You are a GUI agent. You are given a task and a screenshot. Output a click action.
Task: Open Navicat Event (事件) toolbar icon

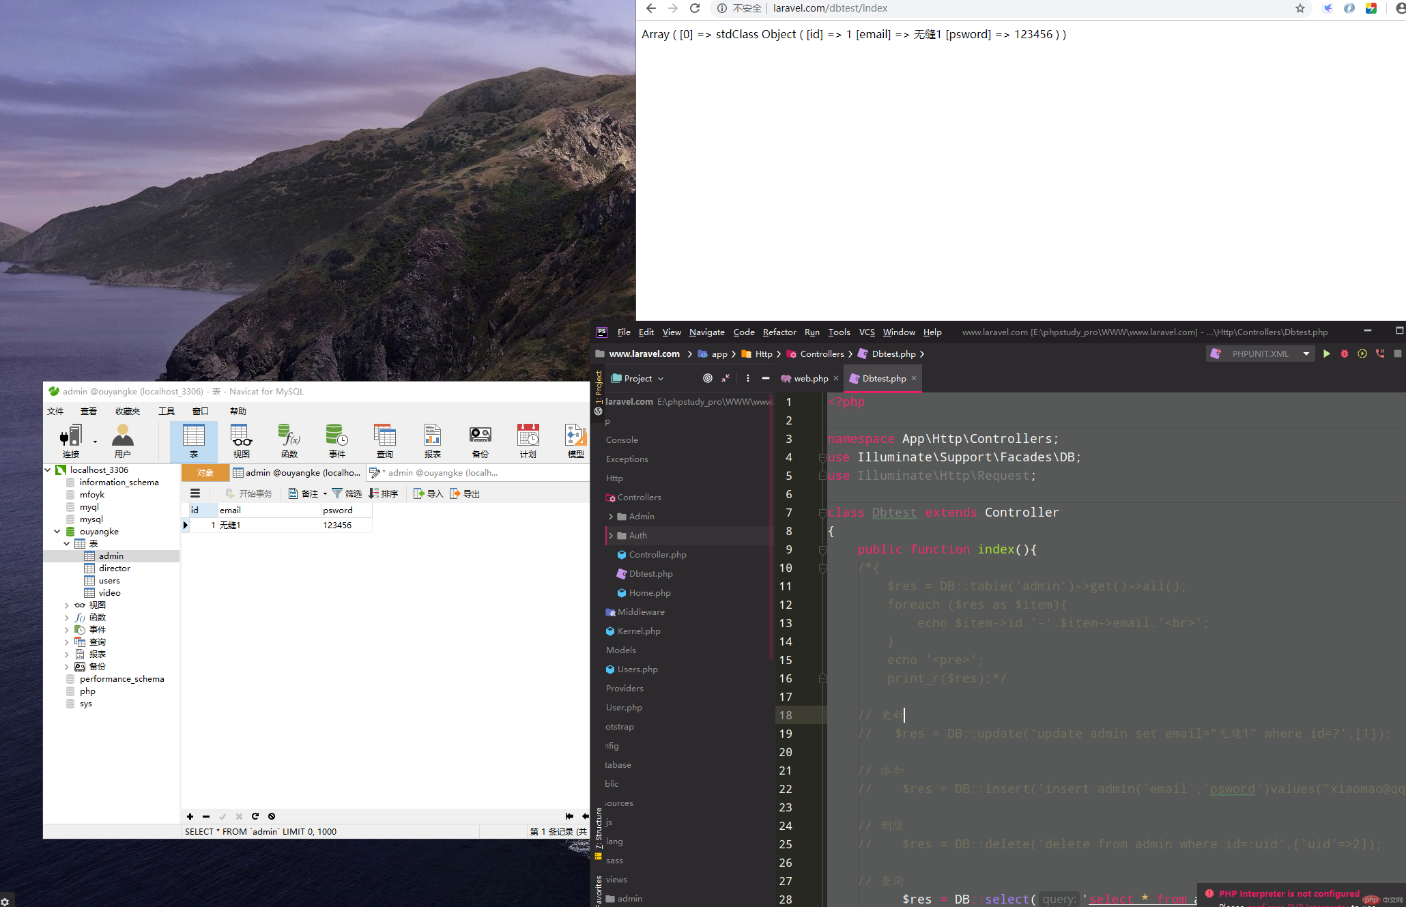pyautogui.click(x=337, y=440)
